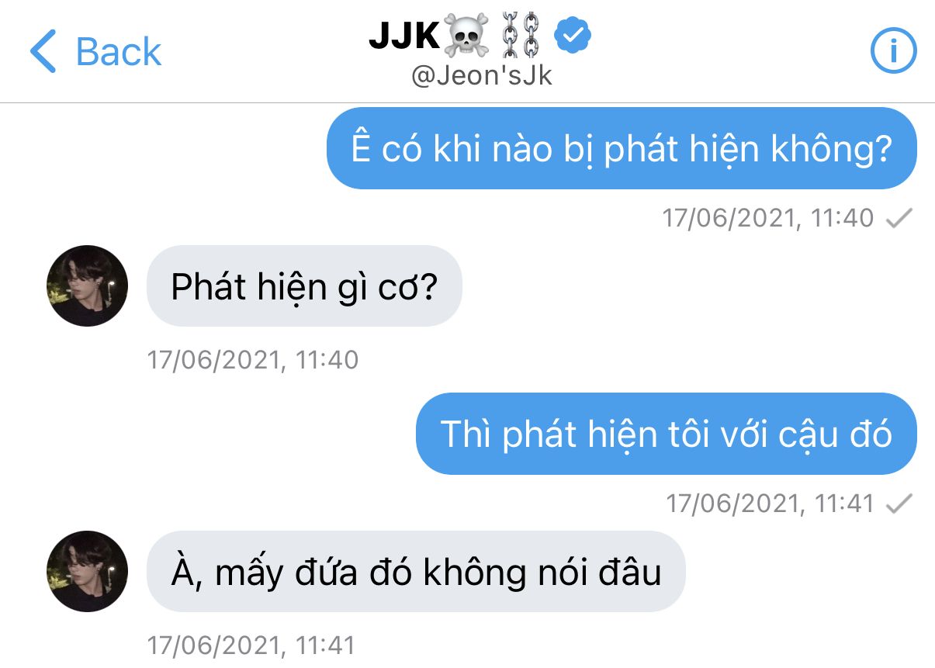
Task: Go back using the Back text
Action: pyautogui.click(x=119, y=52)
